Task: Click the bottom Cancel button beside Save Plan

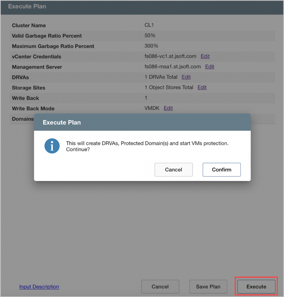Action: point(160,287)
